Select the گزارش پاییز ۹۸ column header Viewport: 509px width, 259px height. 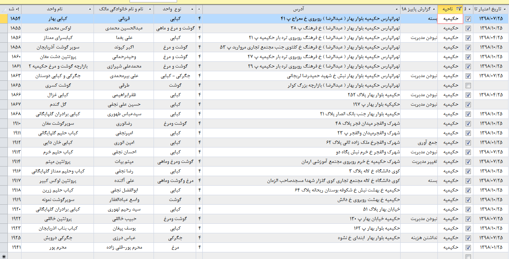[419, 9]
